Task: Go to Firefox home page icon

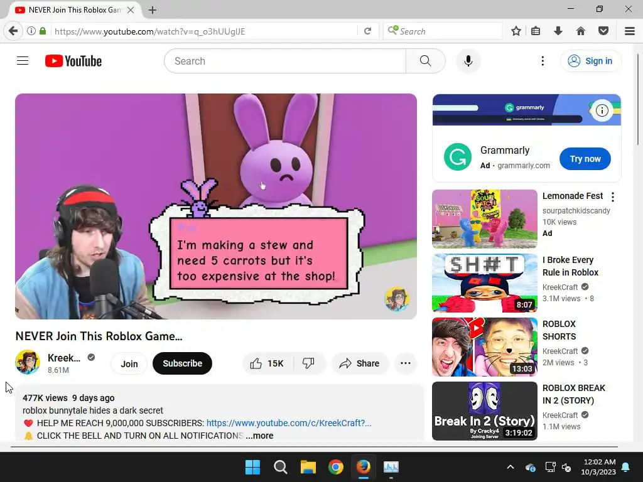Action: tap(581, 31)
